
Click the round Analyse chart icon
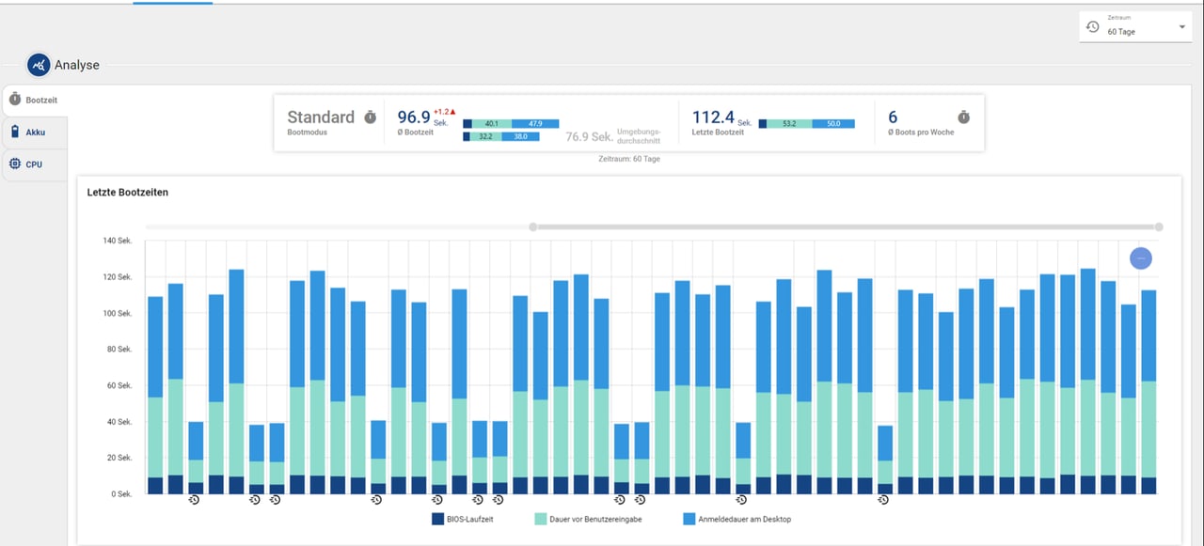coord(39,65)
